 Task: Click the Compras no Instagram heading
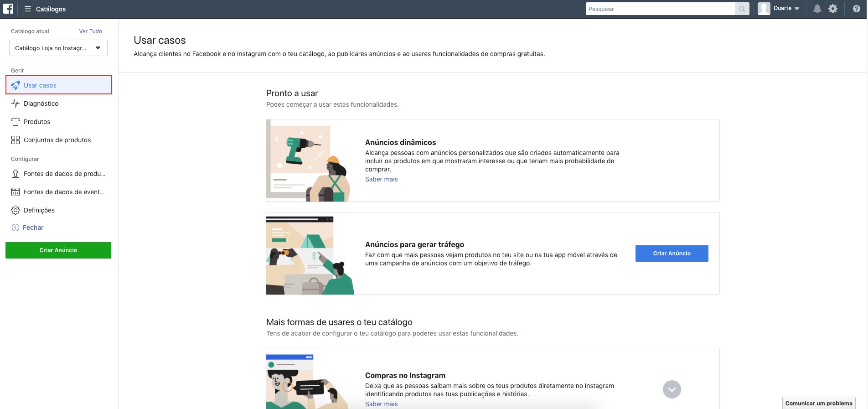[x=405, y=375]
